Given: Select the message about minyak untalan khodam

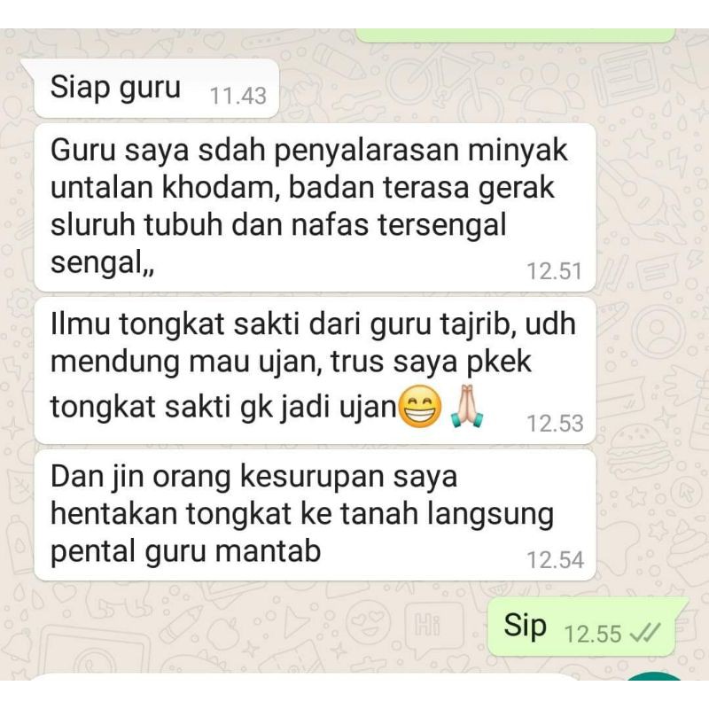Looking at the screenshot, I should tap(316, 207).
